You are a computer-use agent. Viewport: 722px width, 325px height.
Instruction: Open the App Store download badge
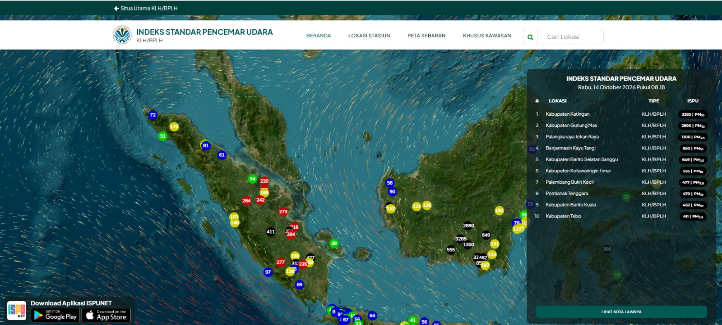point(106,315)
